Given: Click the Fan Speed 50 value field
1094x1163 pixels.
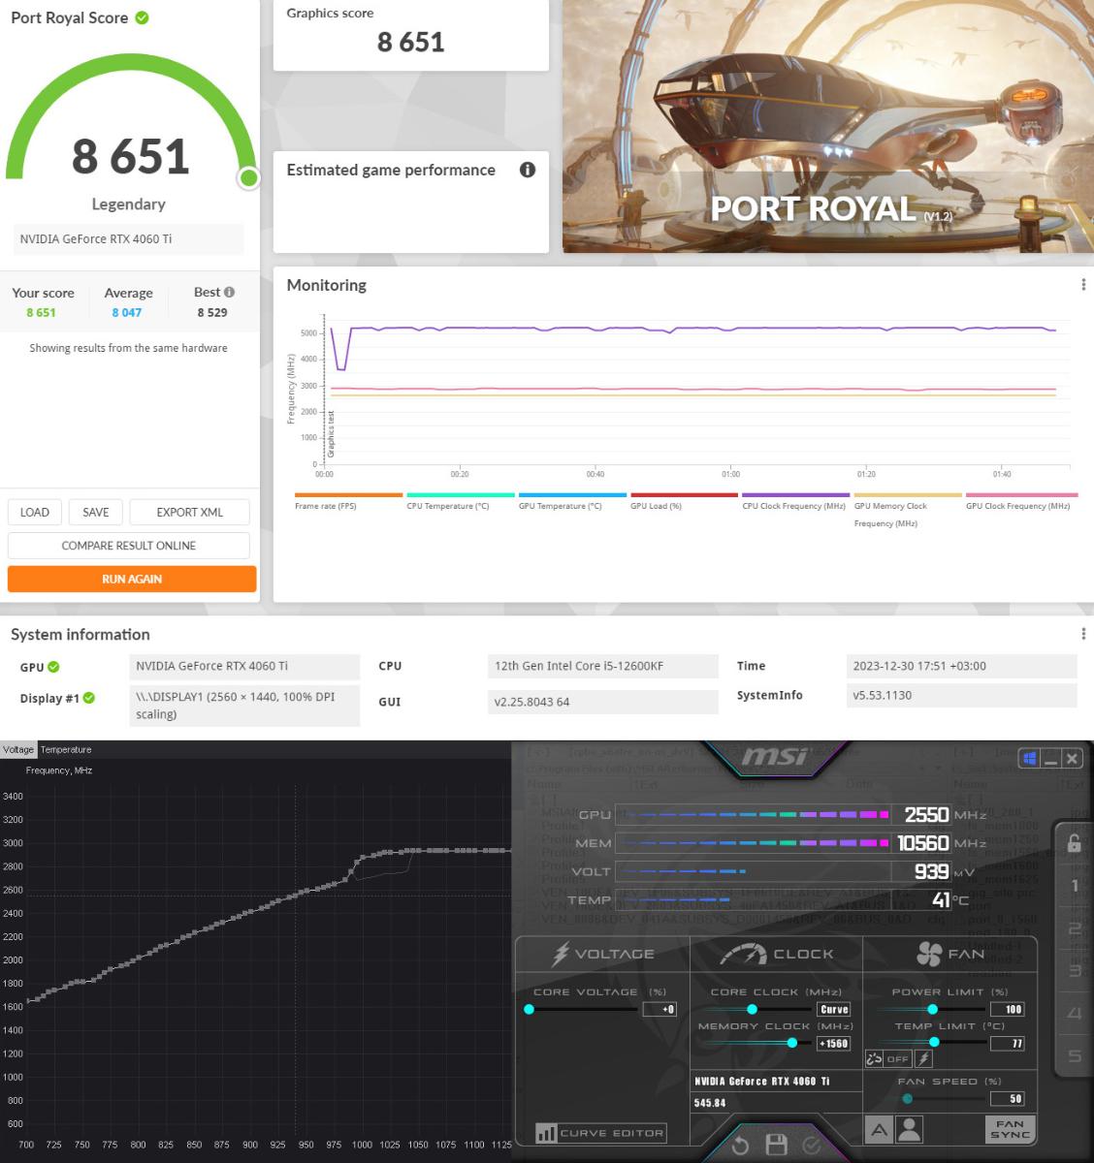Looking at the screenshot, I should pyautogui.click(x=1008, y=1099).
